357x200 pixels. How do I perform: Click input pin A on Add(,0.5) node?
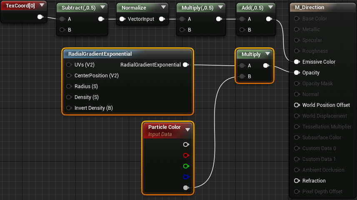tap(242, 19)
